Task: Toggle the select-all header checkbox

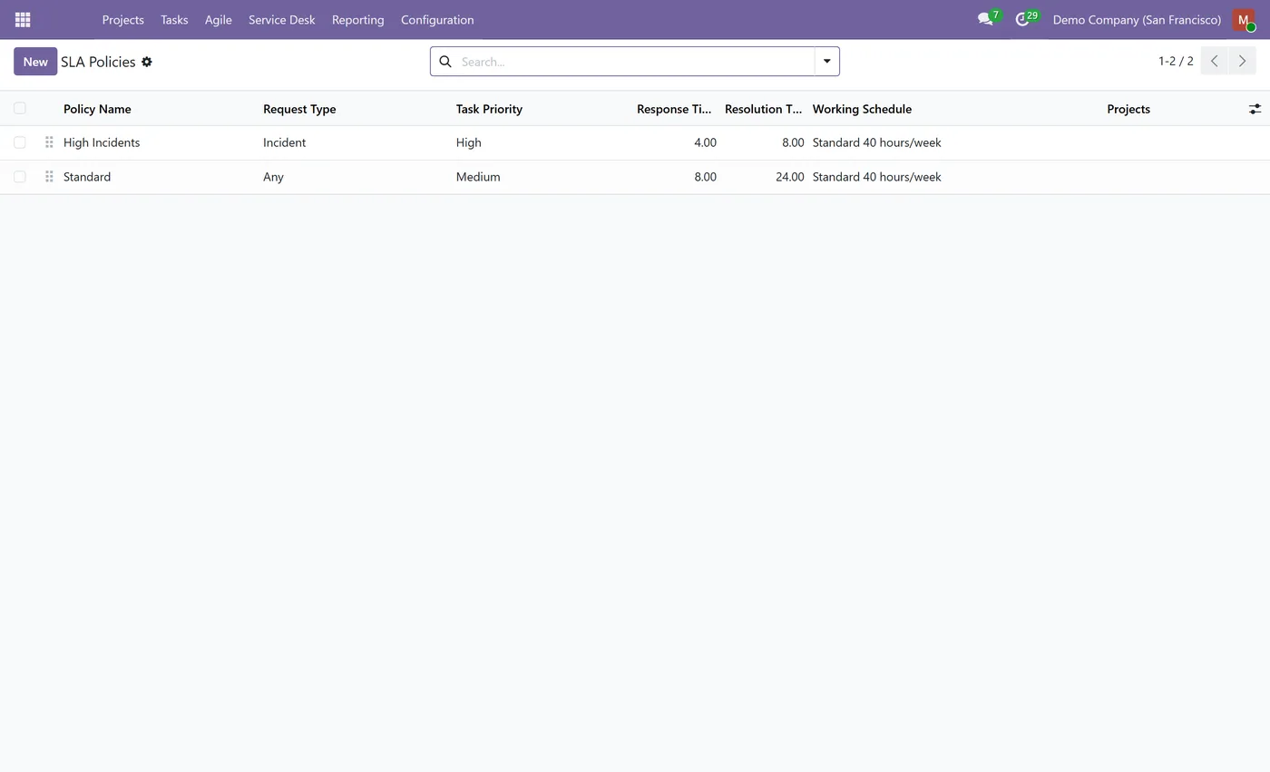Action: pyautogui.click(x=20, y=109)
